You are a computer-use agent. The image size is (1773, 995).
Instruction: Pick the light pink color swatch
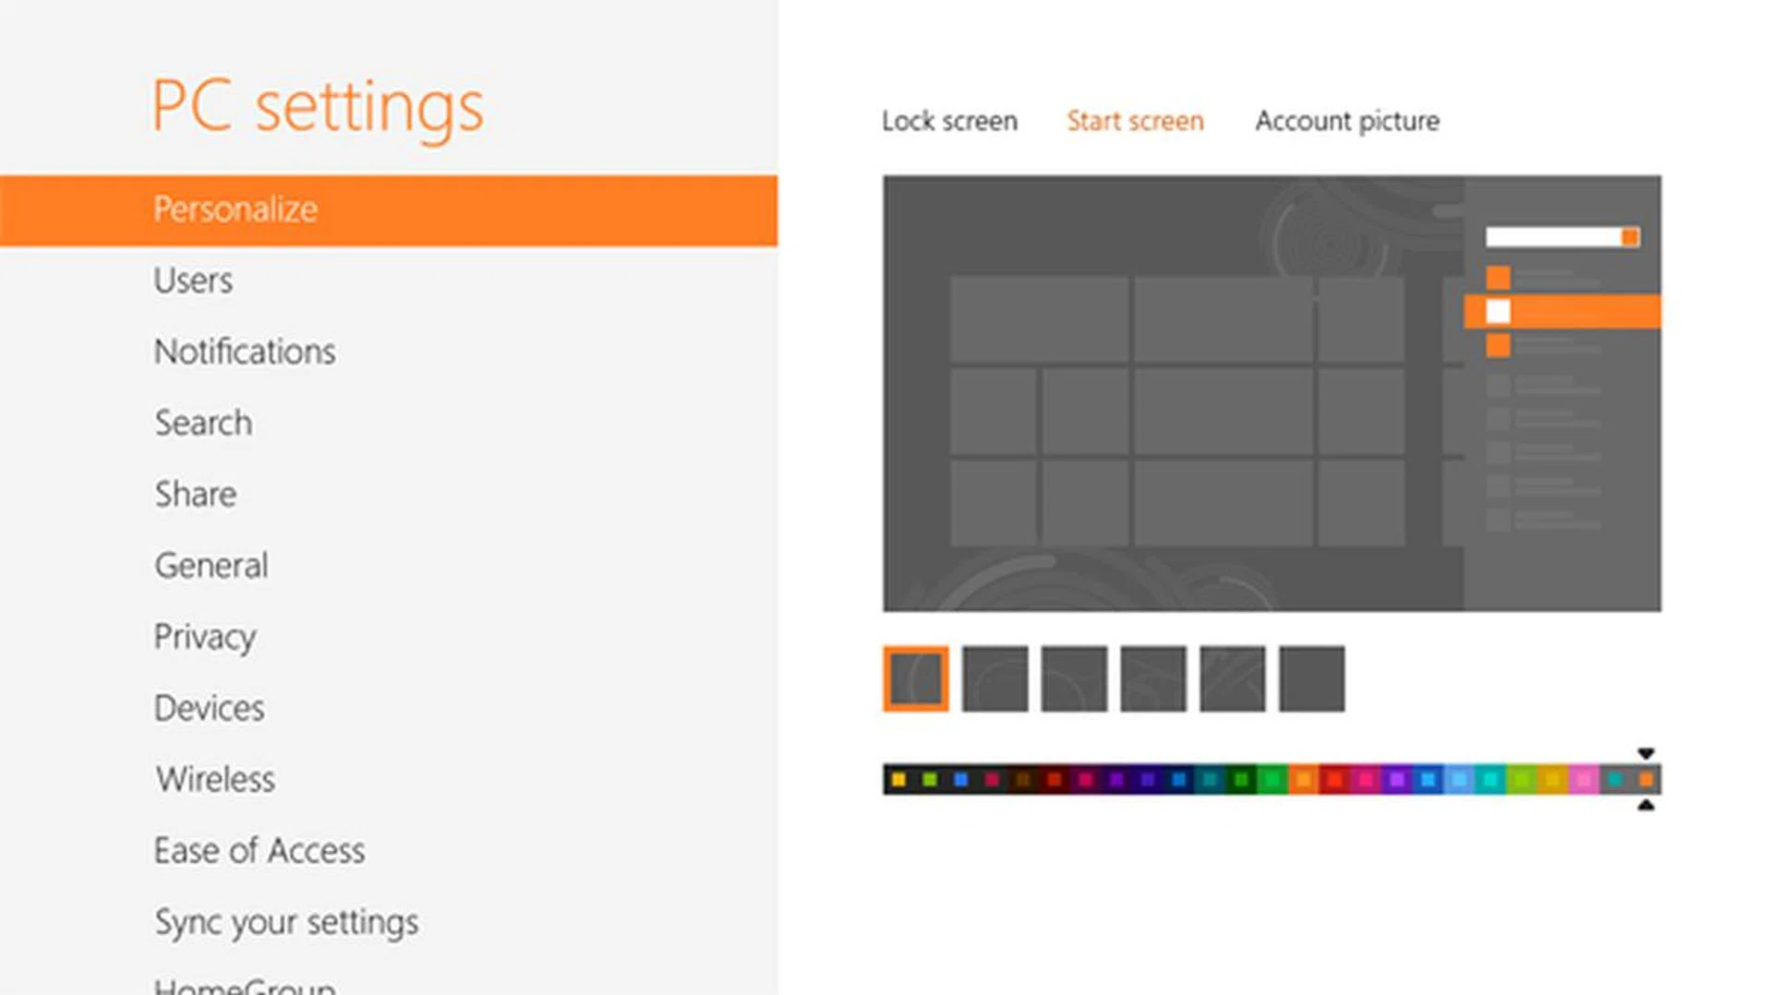(x=1584, y=780)
